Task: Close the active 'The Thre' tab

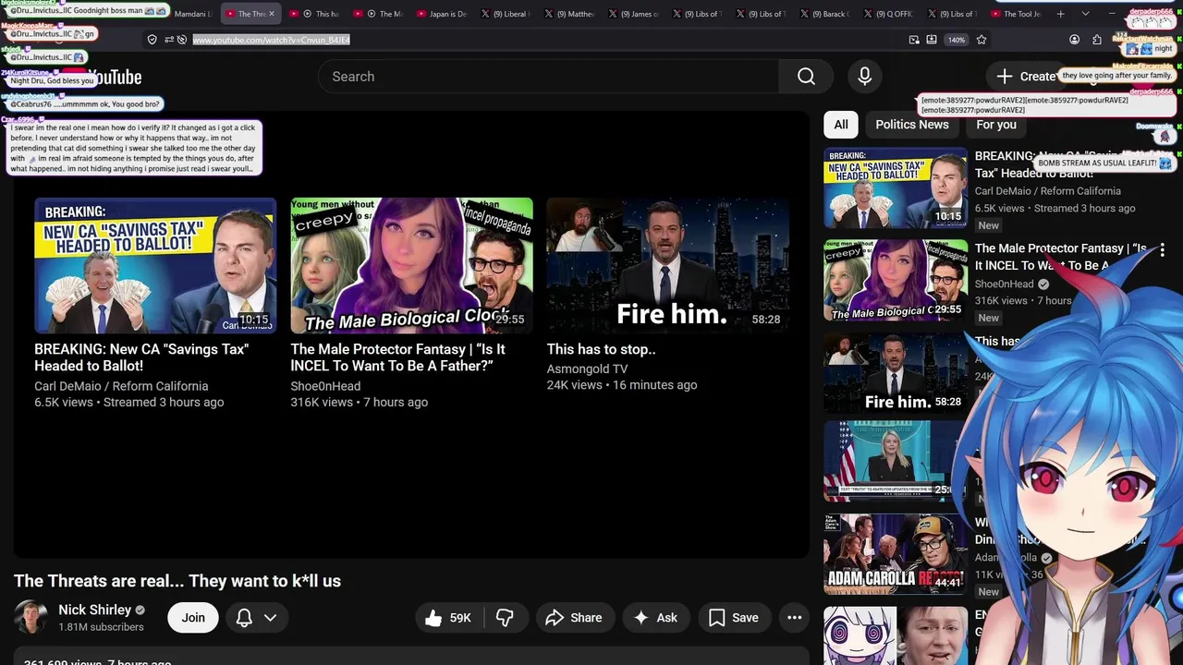Action: tap(271, 14)
